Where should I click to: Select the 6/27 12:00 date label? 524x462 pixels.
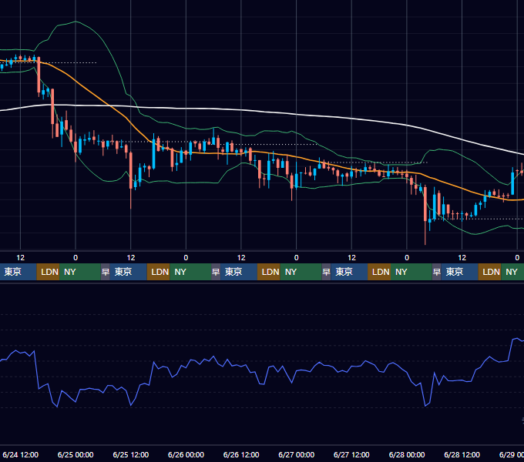(351, 454)
